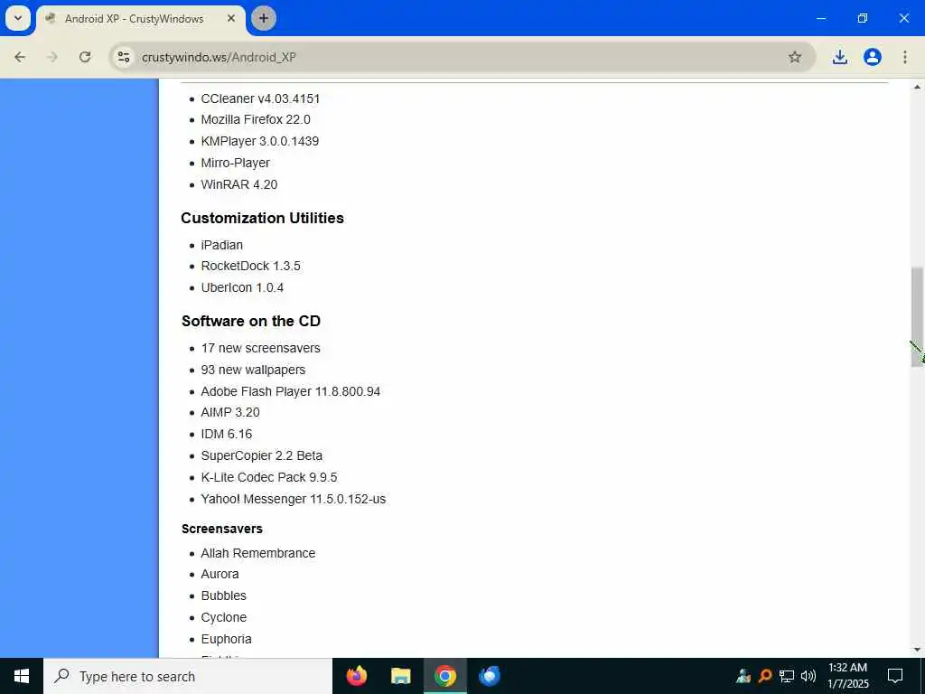The height and width of the screenshot is (694, 925).
Task: Click 'Yahoo! Messenger 11.5.0.152-us' item
Action: tap(294, 499)
